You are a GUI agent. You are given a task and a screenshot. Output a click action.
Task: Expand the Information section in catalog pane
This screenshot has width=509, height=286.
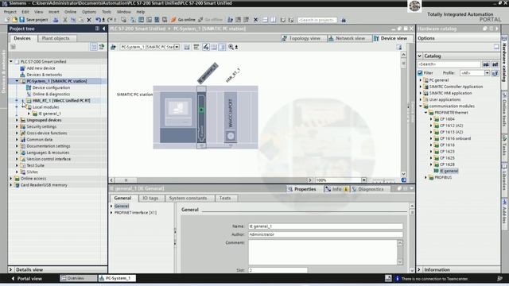point(419,269)
